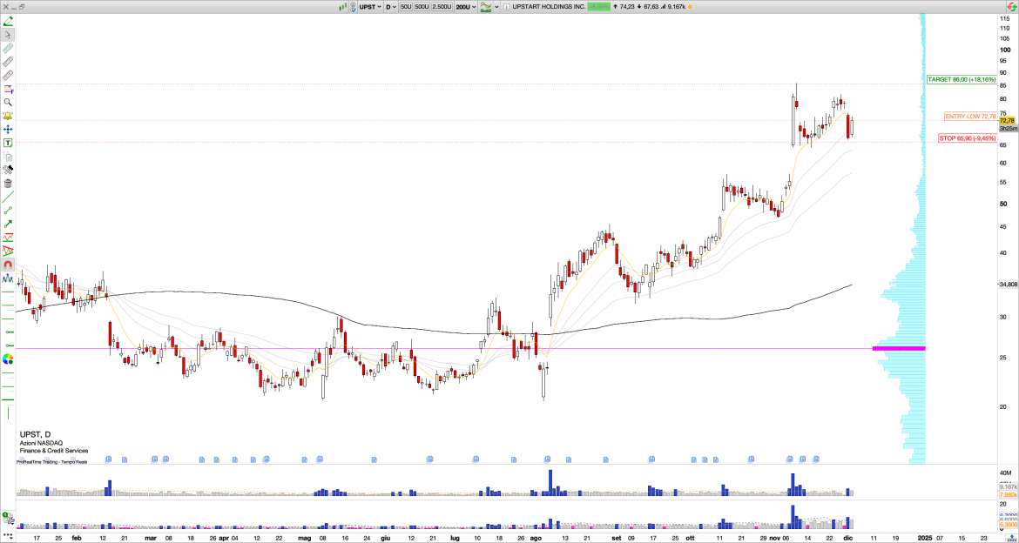The image size is (1019, 543).
Task: Click the alarm bell alert icon
Action: click(8, 116)
